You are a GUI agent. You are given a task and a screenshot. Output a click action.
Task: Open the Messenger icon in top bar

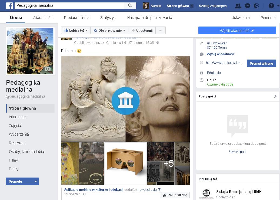pos(247,6)
